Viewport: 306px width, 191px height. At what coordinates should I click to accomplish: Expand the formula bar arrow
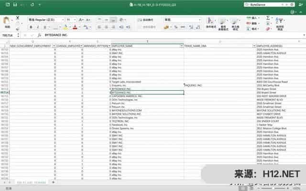click(x=304, y=35)
